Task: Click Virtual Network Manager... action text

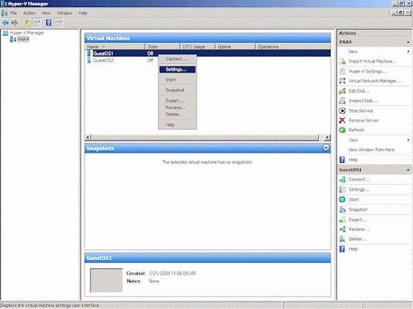Action: [375, 81]
